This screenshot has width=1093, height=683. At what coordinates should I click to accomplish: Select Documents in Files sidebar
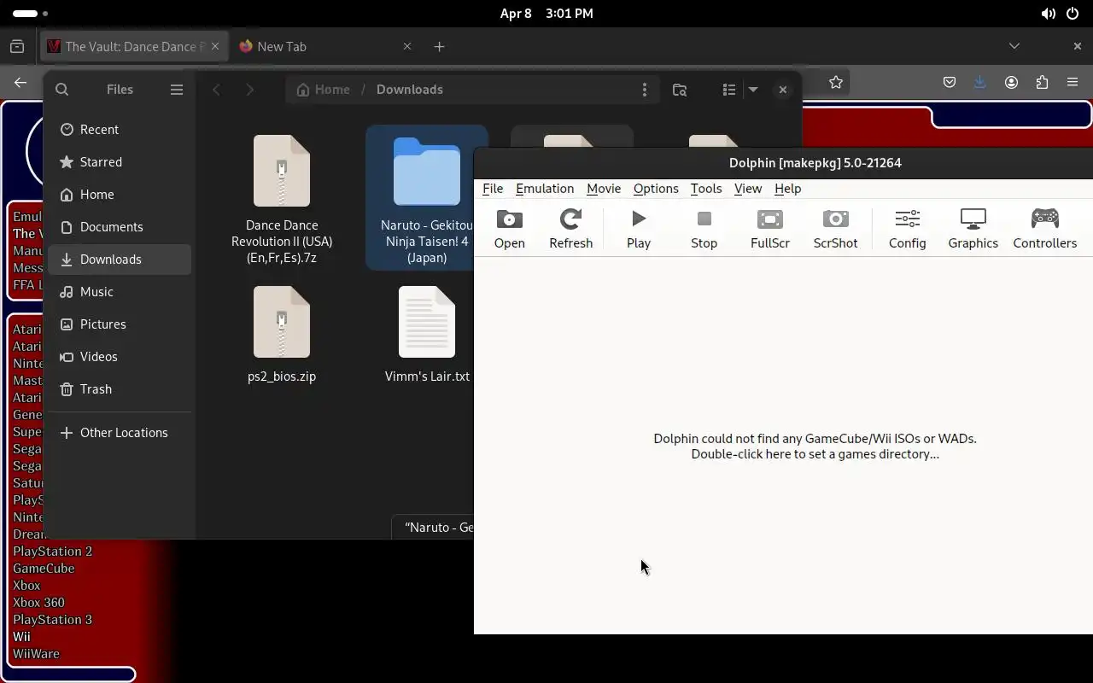coord(120,227)
